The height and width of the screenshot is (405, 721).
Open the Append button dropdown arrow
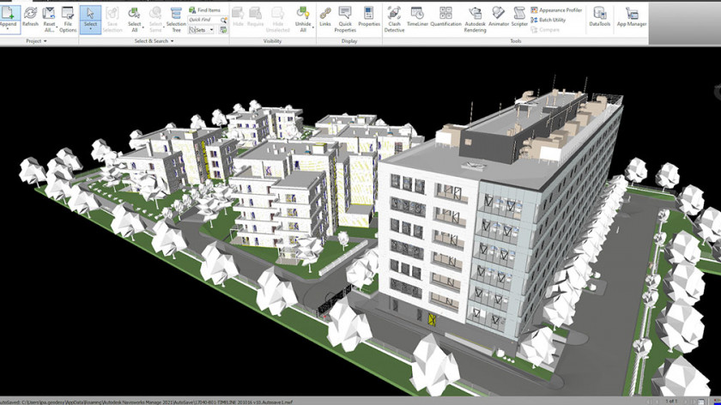point(8,29)
